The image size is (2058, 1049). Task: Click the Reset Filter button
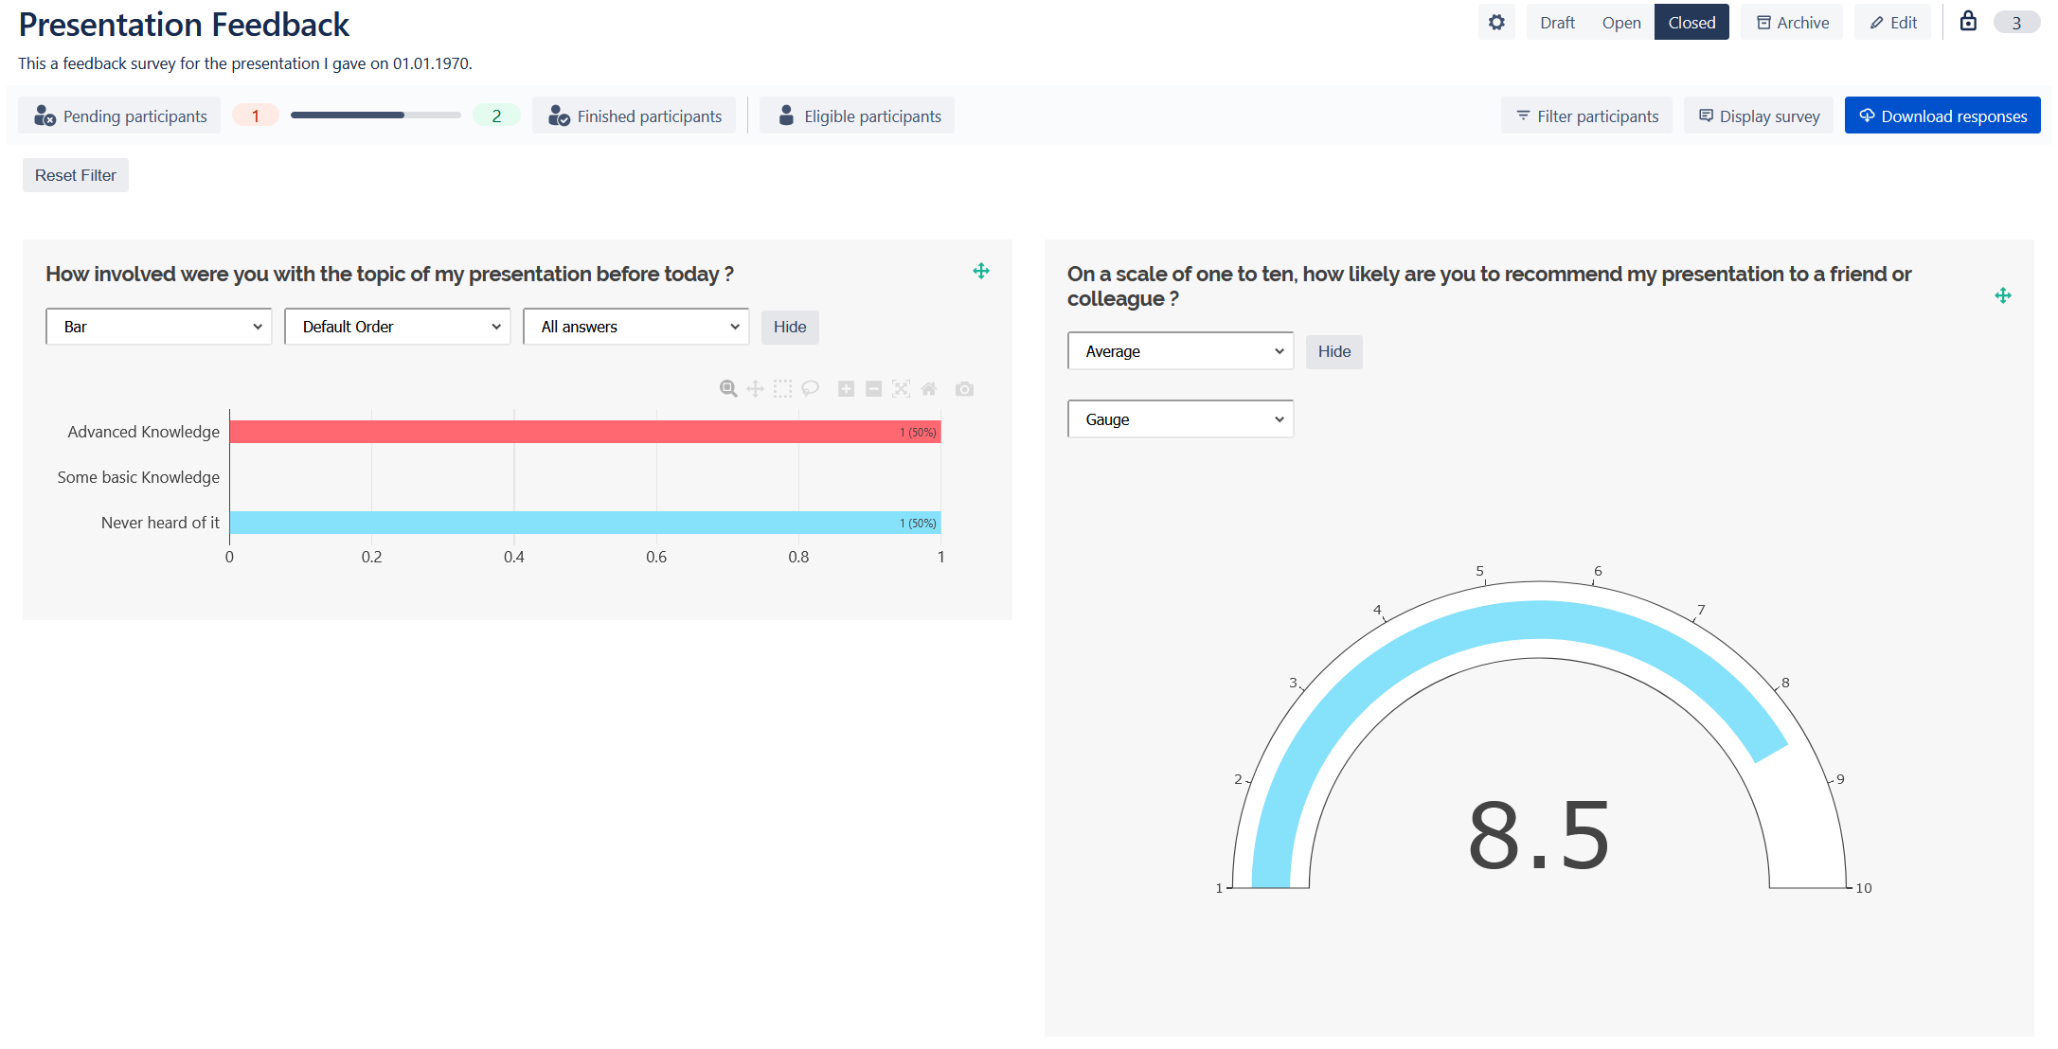[75, 175]
